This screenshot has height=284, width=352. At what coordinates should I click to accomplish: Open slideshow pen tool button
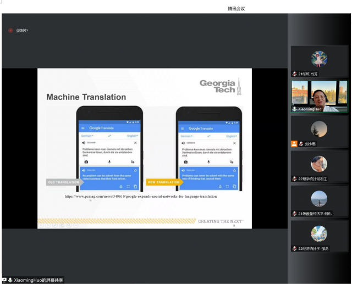55,225
